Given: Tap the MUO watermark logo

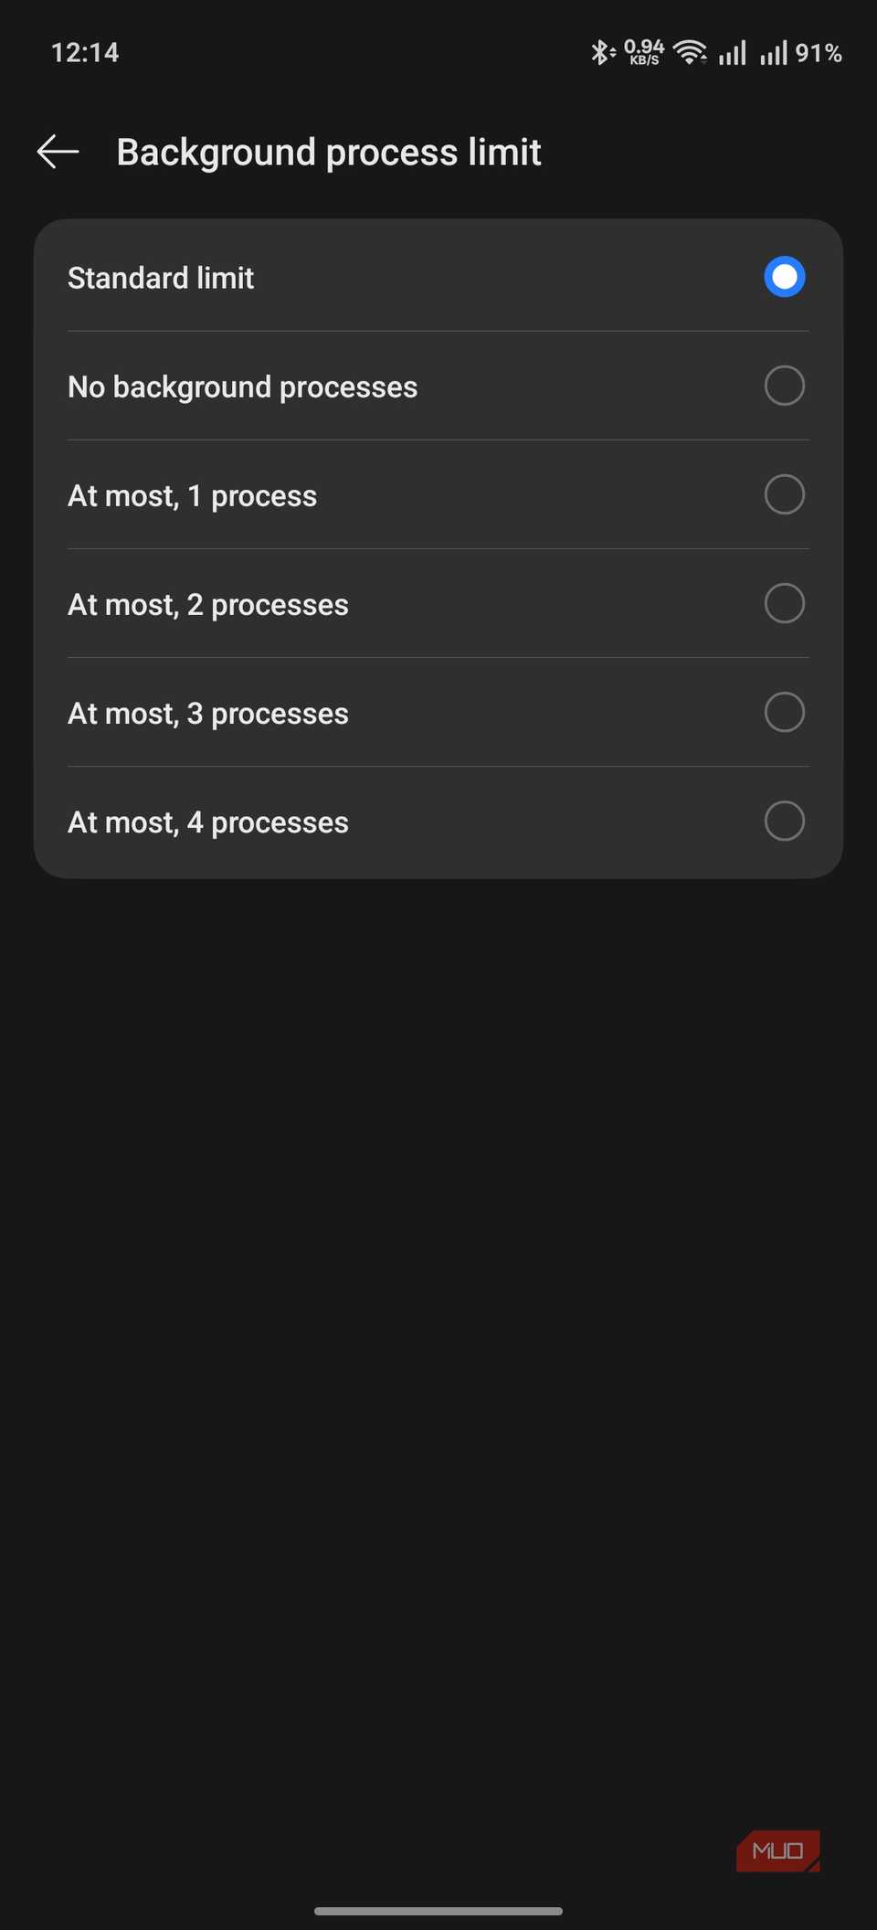Looking at the screenshot, I should coord(777,1851).
